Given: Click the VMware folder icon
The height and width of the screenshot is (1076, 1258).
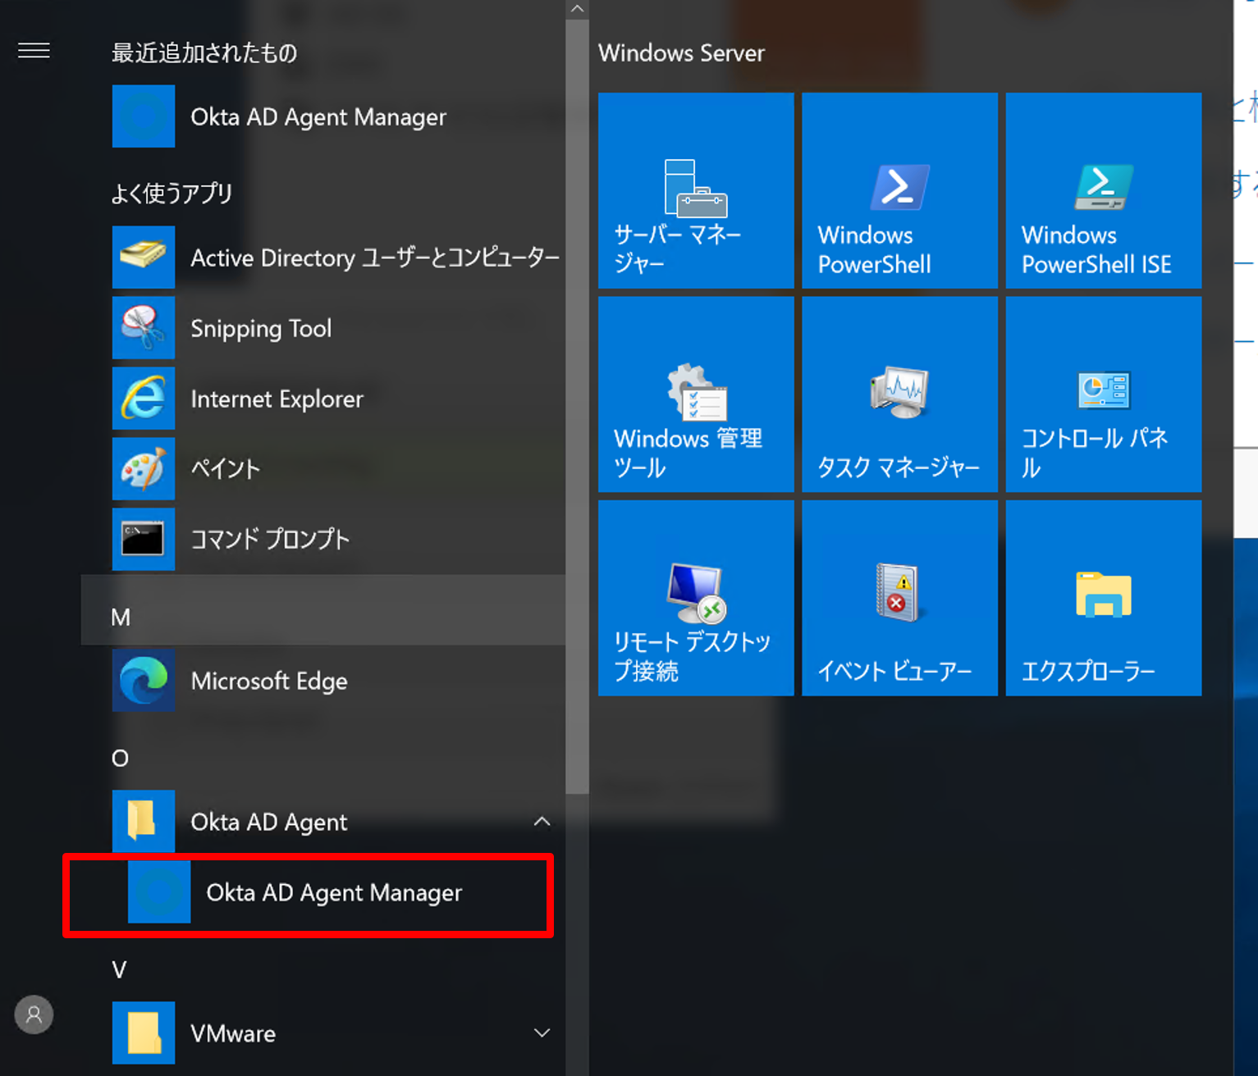Looking at the screenshot, I should click(x=144, y=1033).
